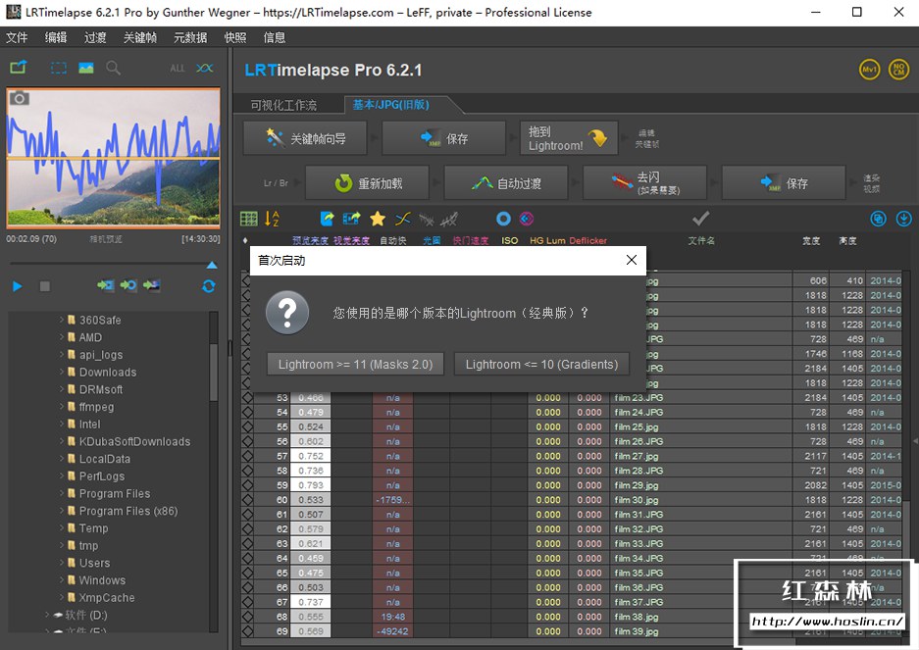Toggle the ALL curves display
The height and width of the screenshot is (650, 919).
[177, 69]
